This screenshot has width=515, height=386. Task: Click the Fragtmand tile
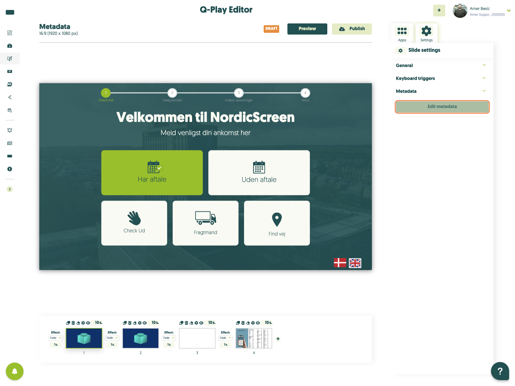click(x=205, y=223)
